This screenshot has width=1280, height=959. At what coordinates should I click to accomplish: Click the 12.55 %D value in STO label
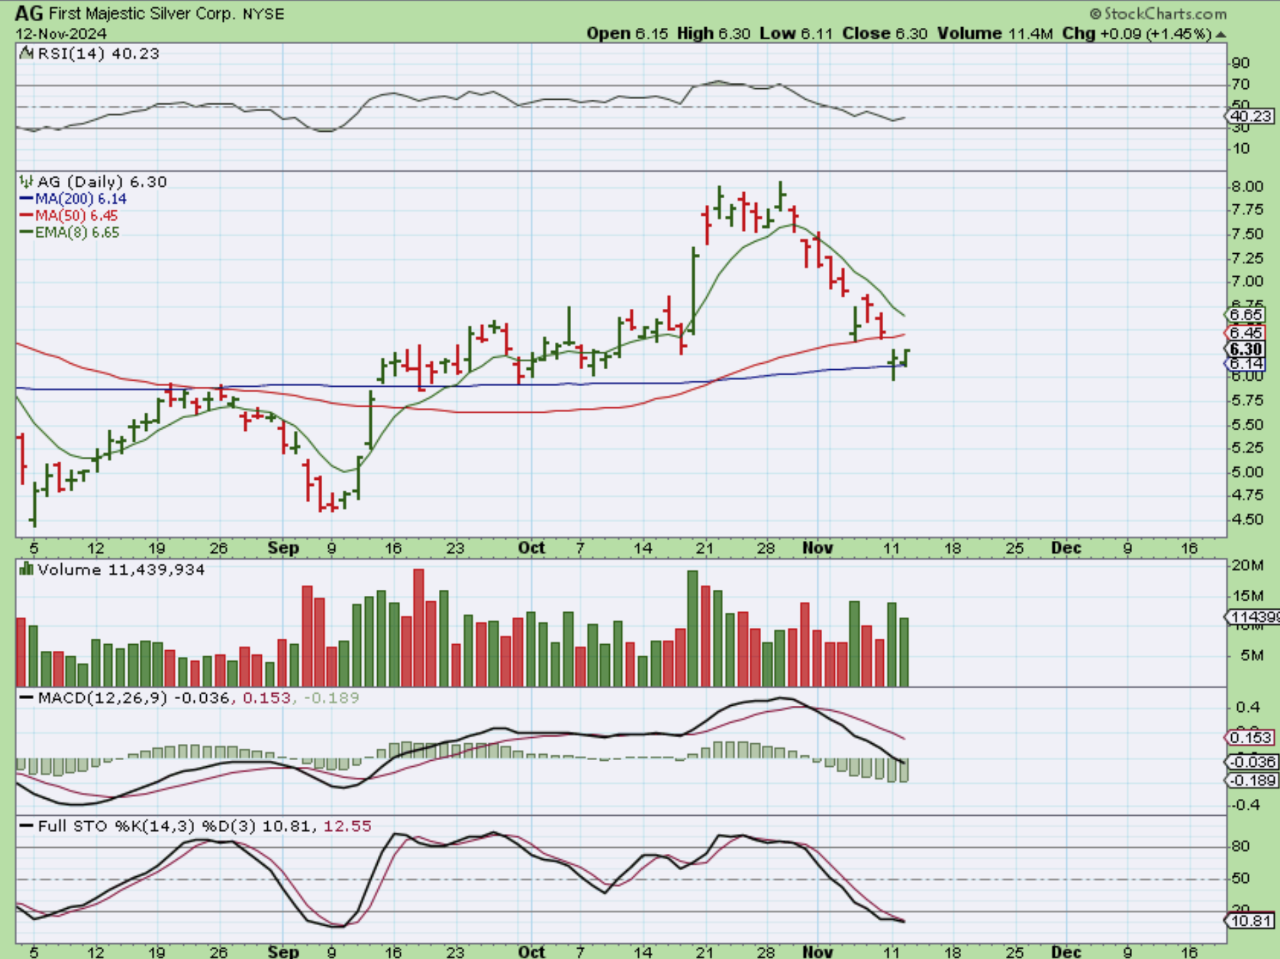tap(347, 825)
